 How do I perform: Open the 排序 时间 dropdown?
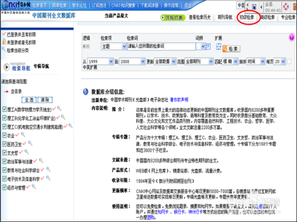point(256,62)
